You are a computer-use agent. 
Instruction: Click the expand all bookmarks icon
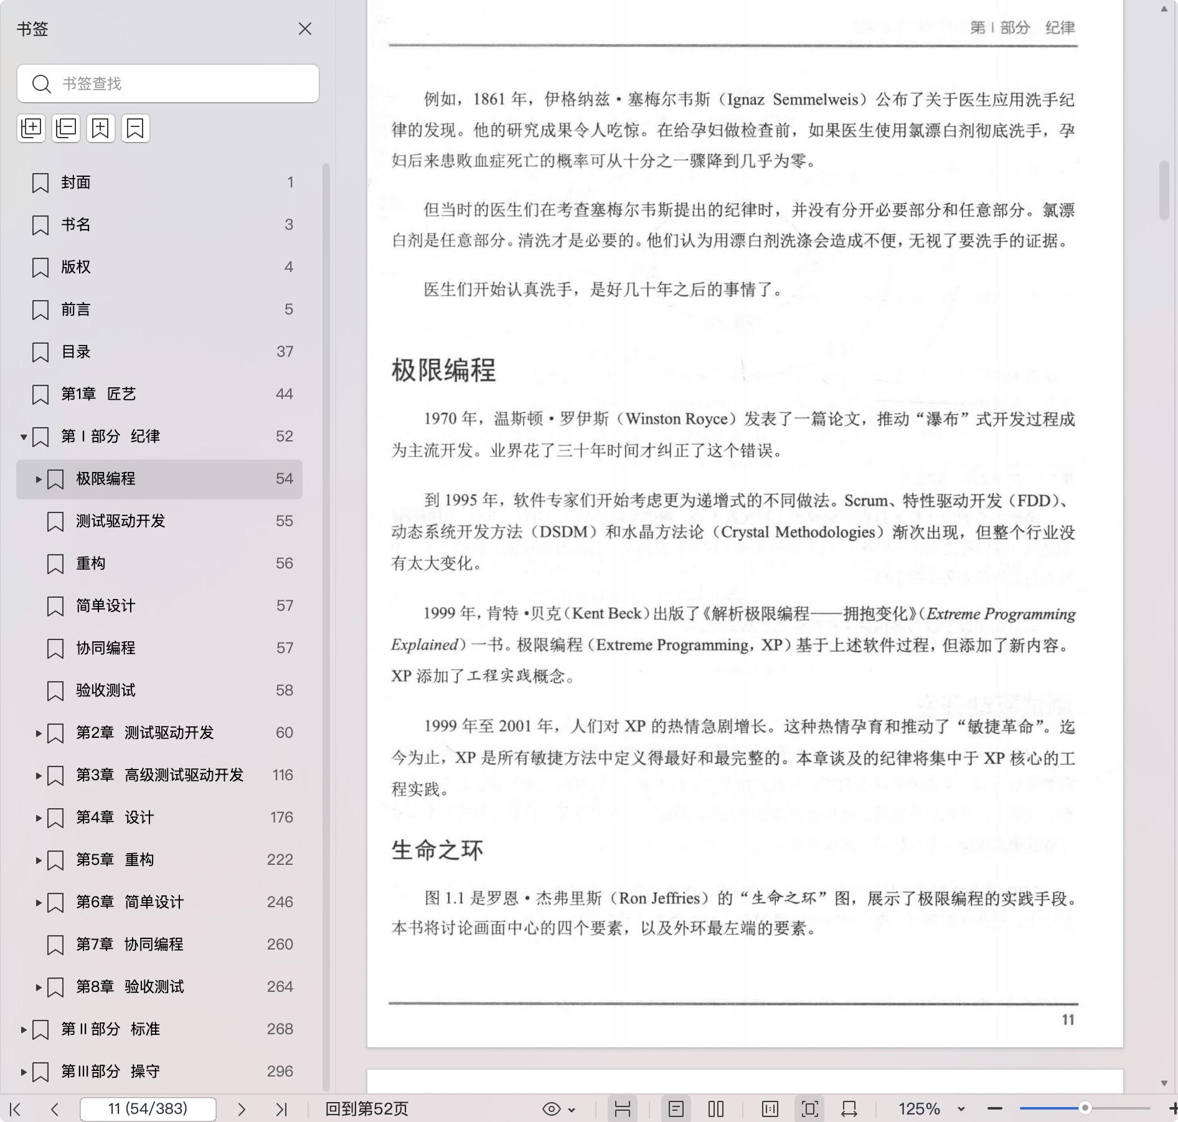pyautogui.click(x=31, y=128)
